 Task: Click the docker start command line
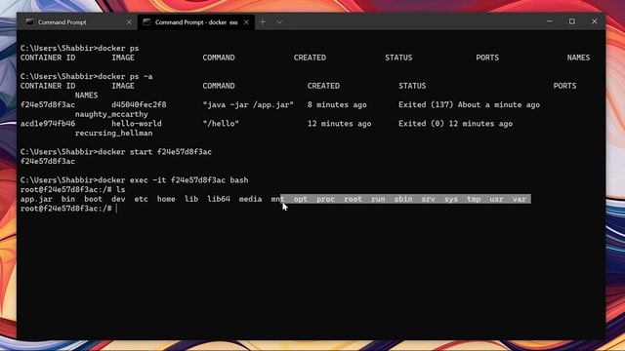point(116,152)
